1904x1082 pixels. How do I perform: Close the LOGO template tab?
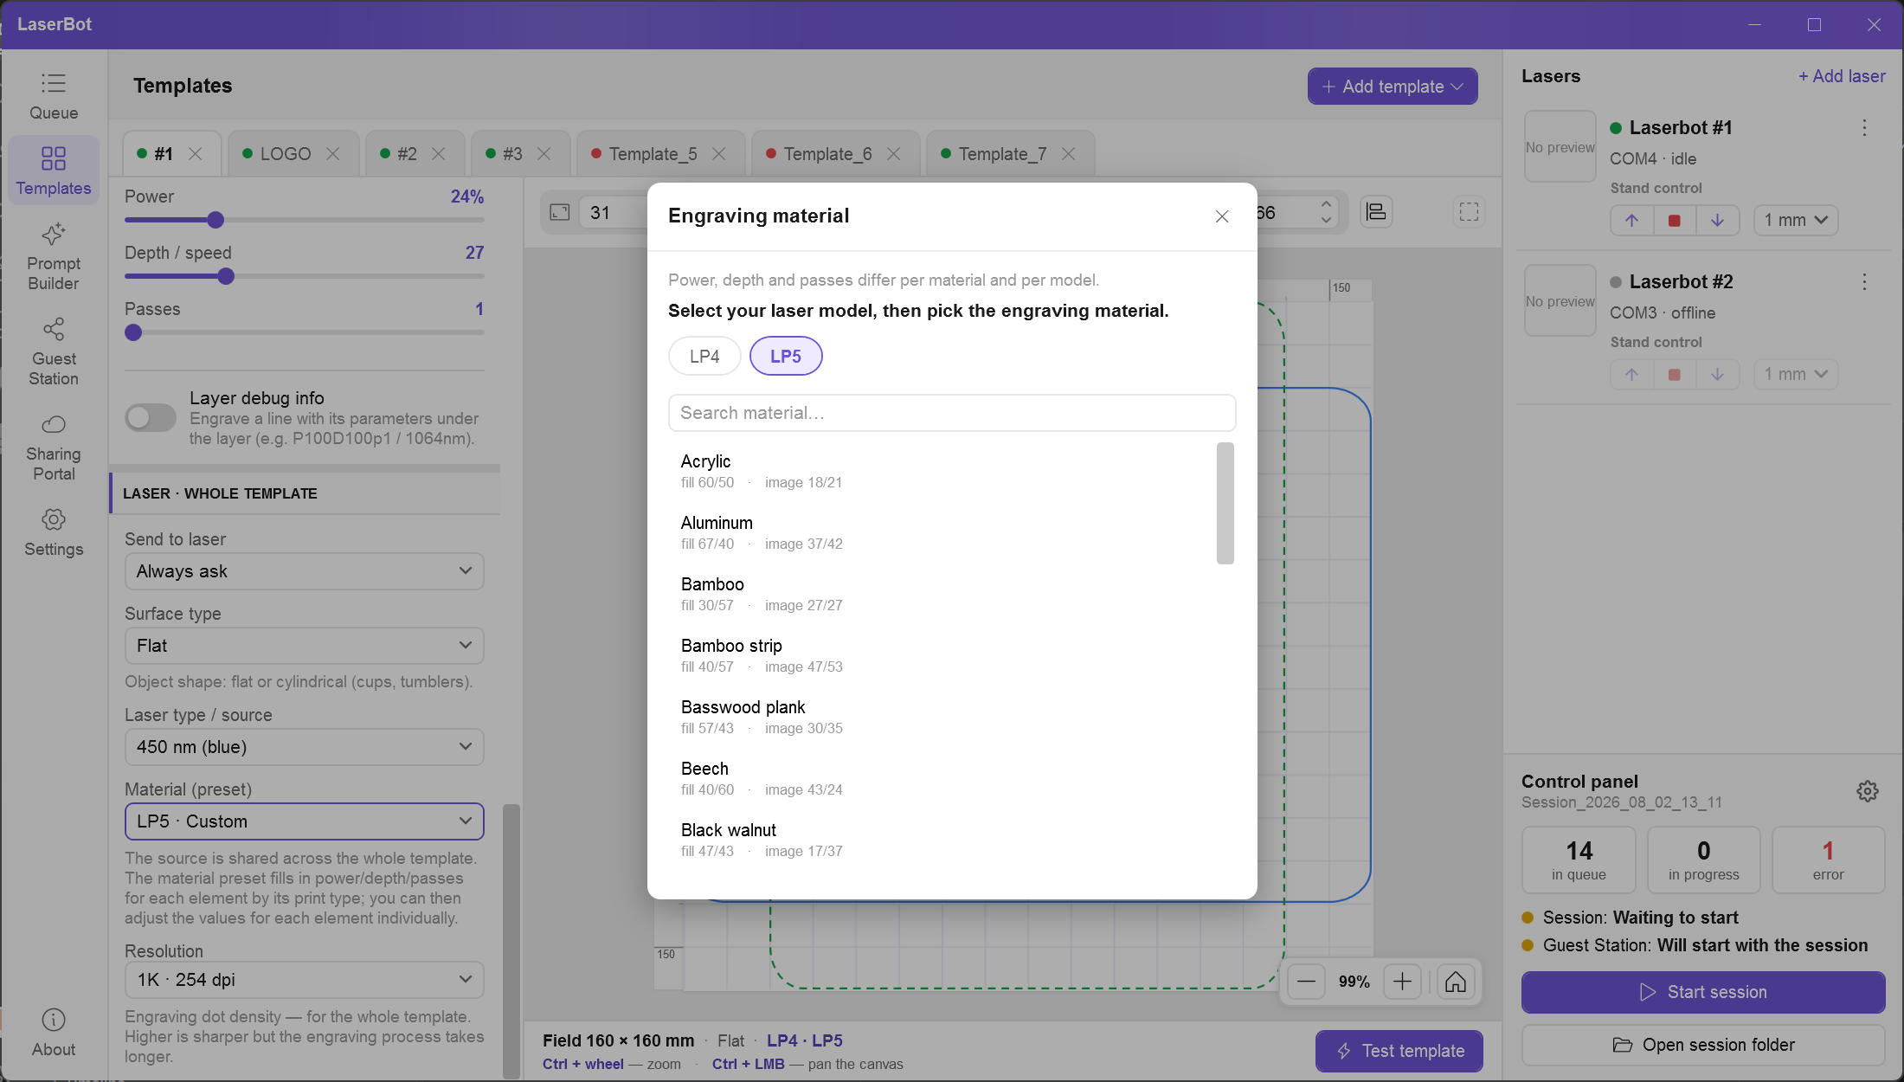pos(333,154)
